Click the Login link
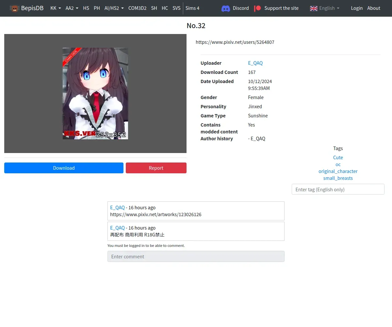The image size is (392, 327). (x=357, y=8)
